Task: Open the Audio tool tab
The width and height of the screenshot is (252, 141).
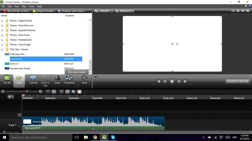Action: pyautogui.click(x=57, y=80)
